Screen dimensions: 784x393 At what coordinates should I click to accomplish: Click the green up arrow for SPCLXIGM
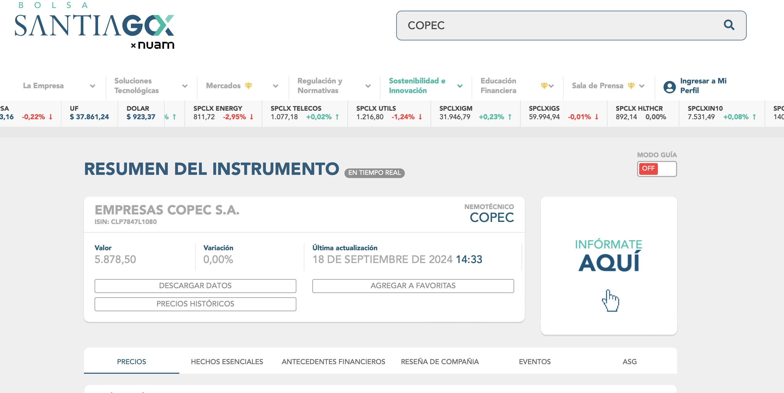coord(510,117)
